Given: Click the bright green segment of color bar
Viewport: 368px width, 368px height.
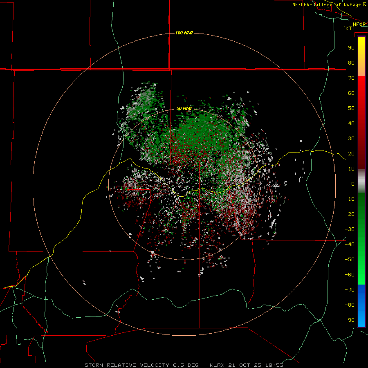Looking at the screenshot, I should tap(361, 267).
